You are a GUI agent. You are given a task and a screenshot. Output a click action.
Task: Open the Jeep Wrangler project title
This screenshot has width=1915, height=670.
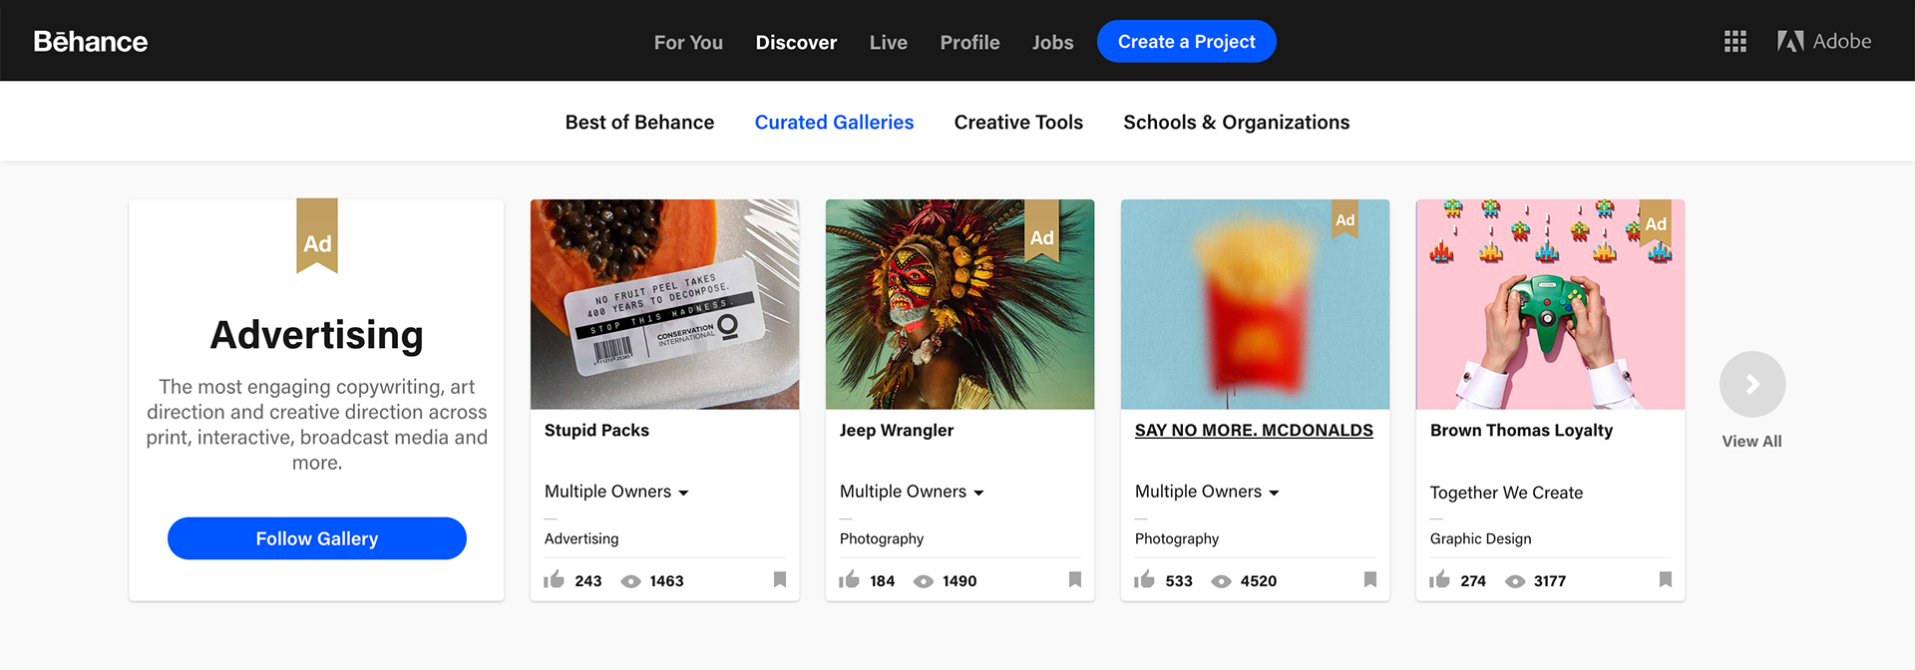[897, 430]
